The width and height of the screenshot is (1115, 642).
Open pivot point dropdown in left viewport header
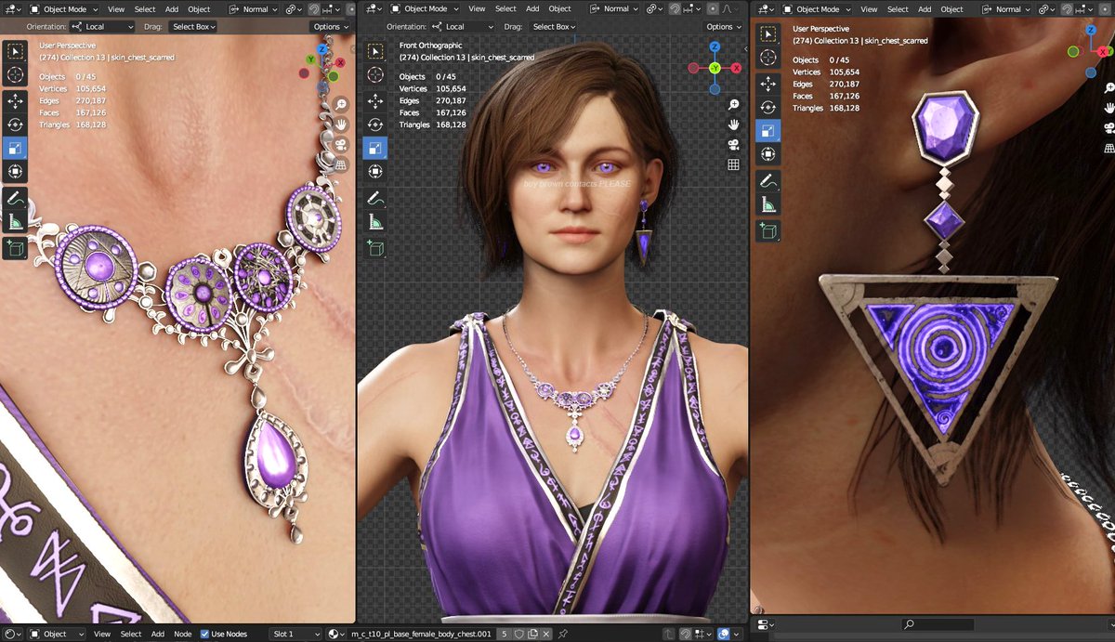[294, 9]
